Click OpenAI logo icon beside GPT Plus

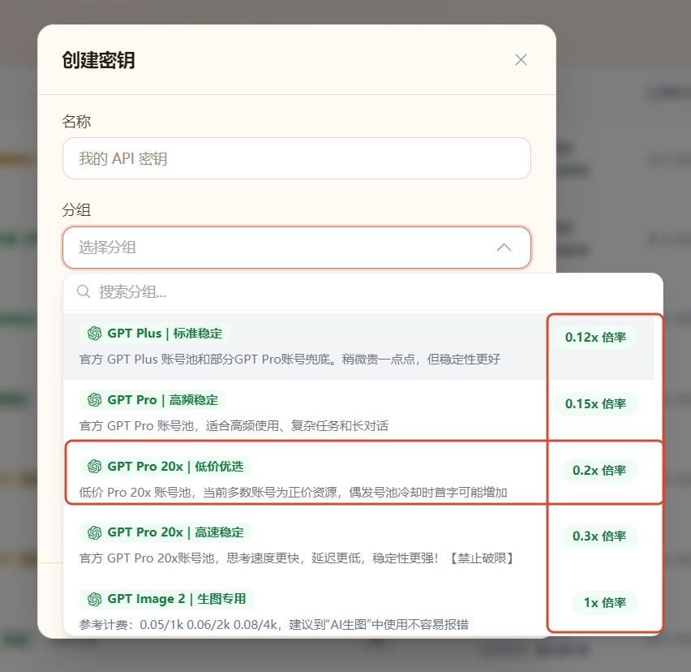click(x=94, y=334)
